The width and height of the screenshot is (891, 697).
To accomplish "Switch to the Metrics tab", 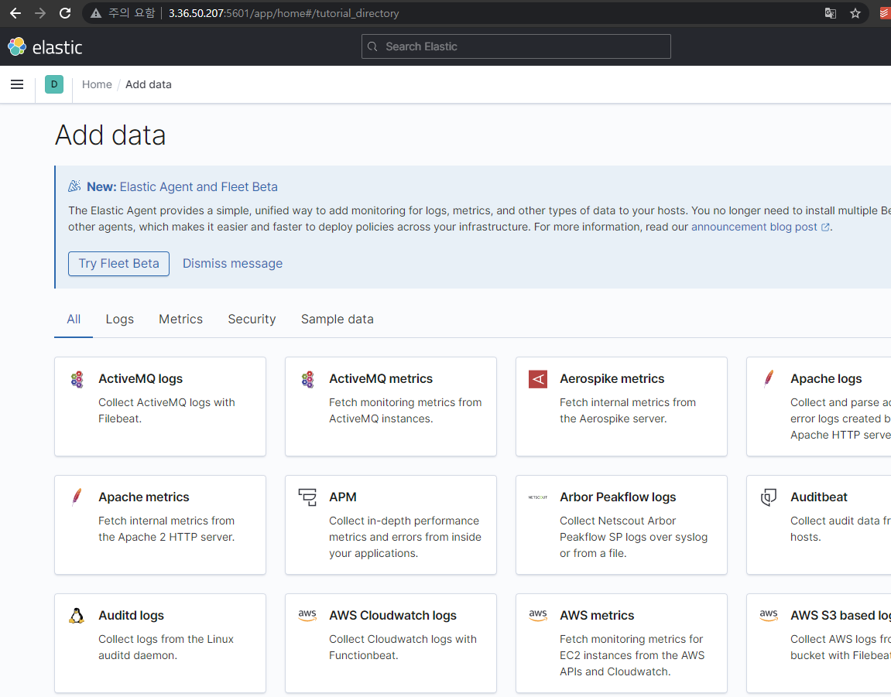I will (x=180, y=319).
